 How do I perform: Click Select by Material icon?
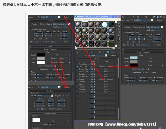click(x=119, y=45)
